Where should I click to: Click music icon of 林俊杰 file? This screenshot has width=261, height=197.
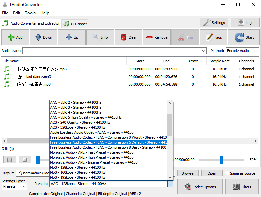tap(7, 69)
